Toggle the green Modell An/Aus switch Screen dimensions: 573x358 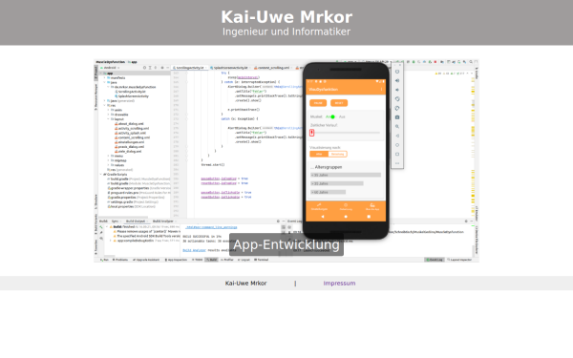(x=331, y=116)
